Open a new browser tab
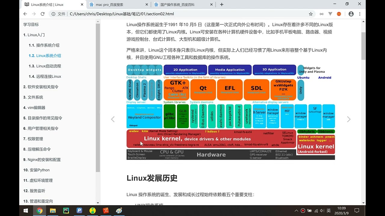 coord(222,4)
